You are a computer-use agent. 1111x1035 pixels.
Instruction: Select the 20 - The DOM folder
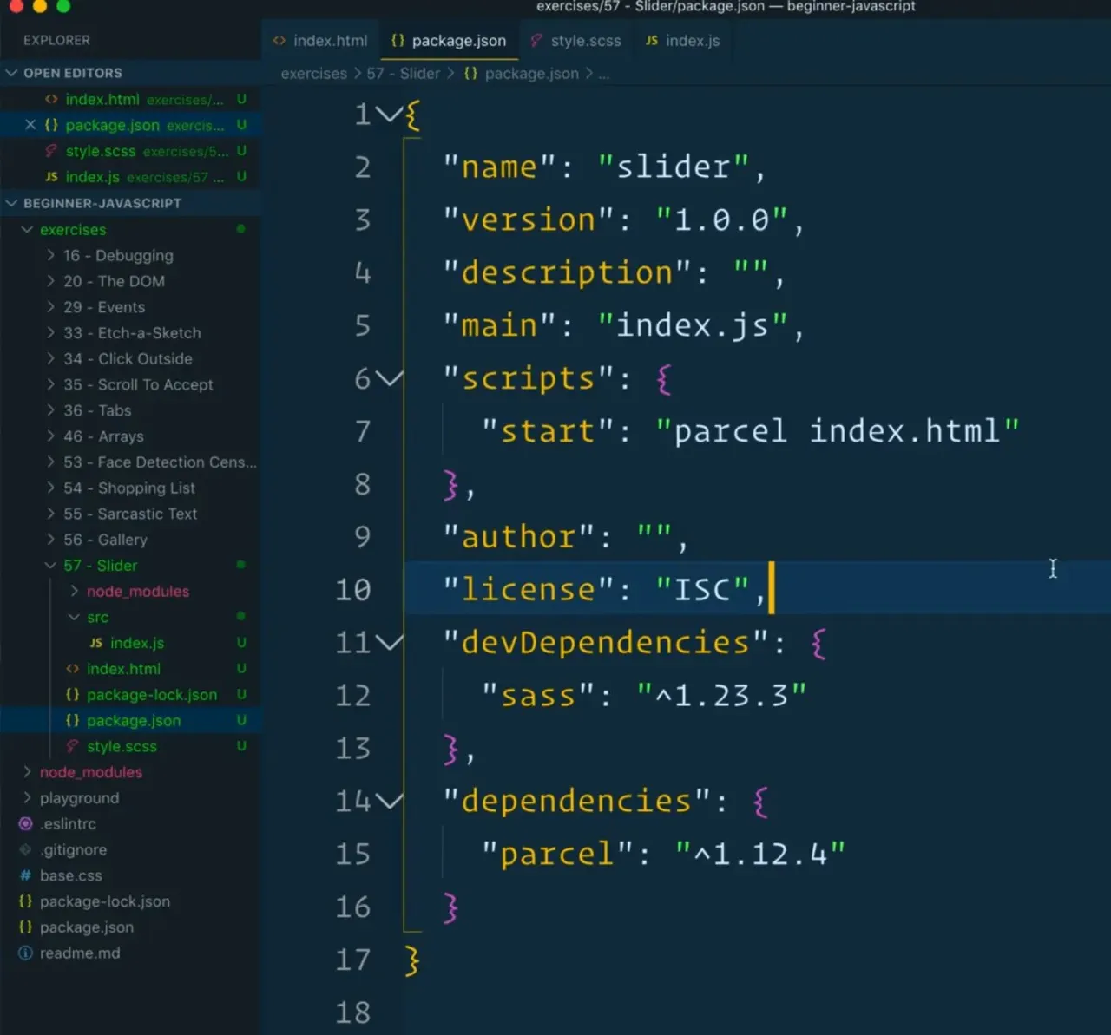pyautogui.click(x=116, y=281)
